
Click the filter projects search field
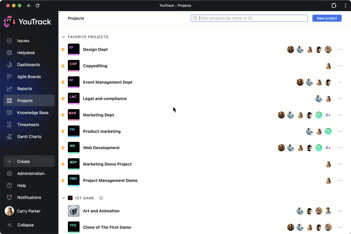[x=252, y=18]
